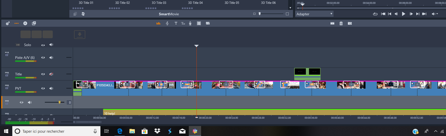Click the SmartMovie bar label
Screen dimensions: 446x136
169,14
